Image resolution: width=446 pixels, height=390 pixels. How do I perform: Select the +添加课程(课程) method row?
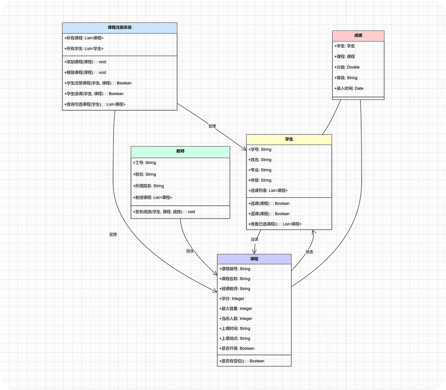click(82, 62)
